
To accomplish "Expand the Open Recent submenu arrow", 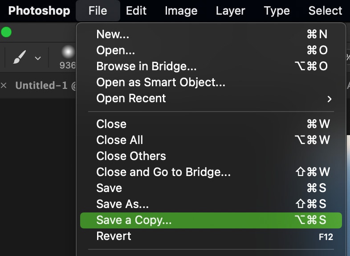I will [x=329, y=99].
